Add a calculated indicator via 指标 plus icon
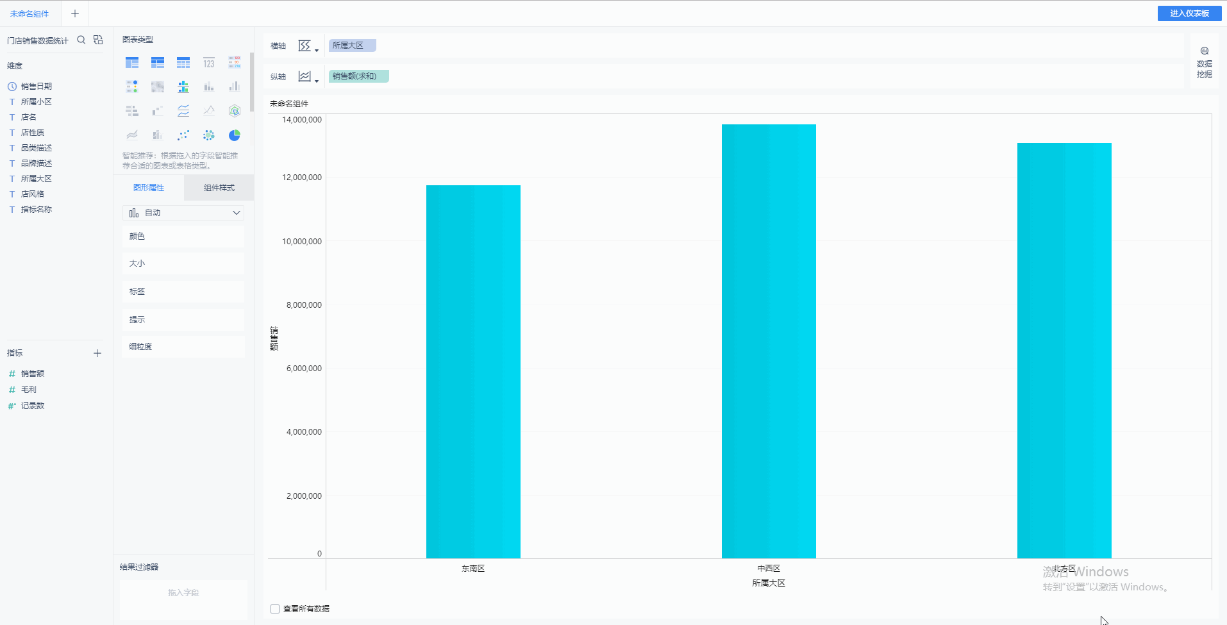Image resolution: width=1227 pixels, height=625 pixels. click(97, 353)
